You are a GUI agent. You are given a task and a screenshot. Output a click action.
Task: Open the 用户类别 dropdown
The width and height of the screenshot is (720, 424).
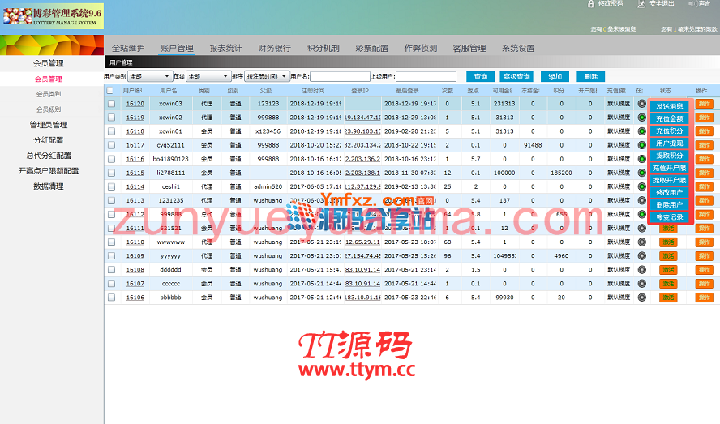[150, 76]
